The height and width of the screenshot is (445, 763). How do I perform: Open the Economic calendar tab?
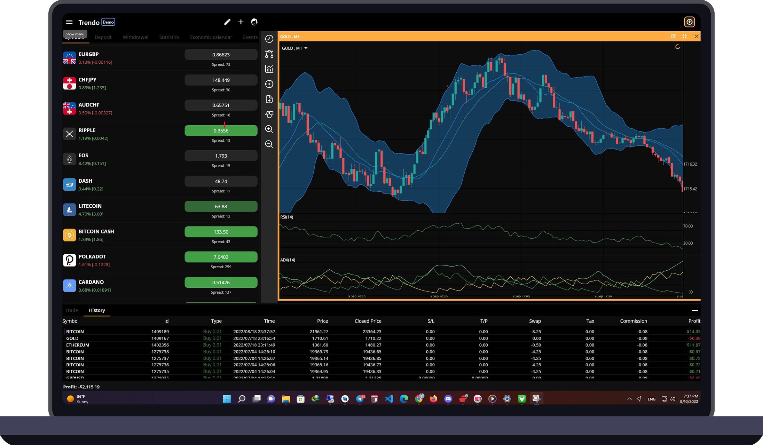pos(211,37)
